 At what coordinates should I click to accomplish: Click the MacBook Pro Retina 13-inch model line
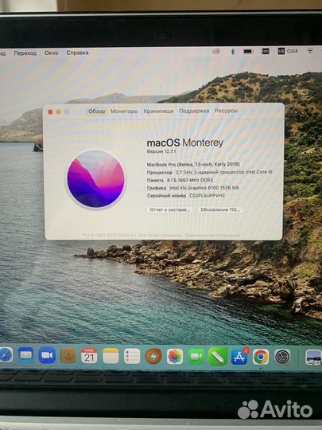pyautogui.click(x=193, y=164)
